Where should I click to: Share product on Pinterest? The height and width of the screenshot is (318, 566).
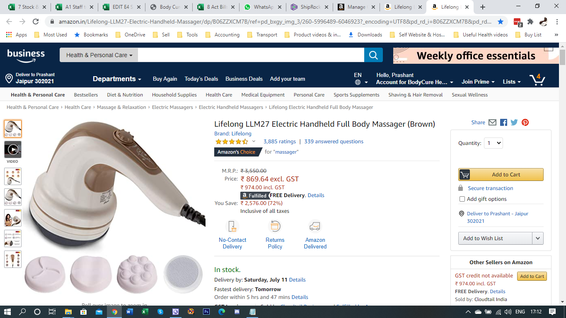point(525,123)
